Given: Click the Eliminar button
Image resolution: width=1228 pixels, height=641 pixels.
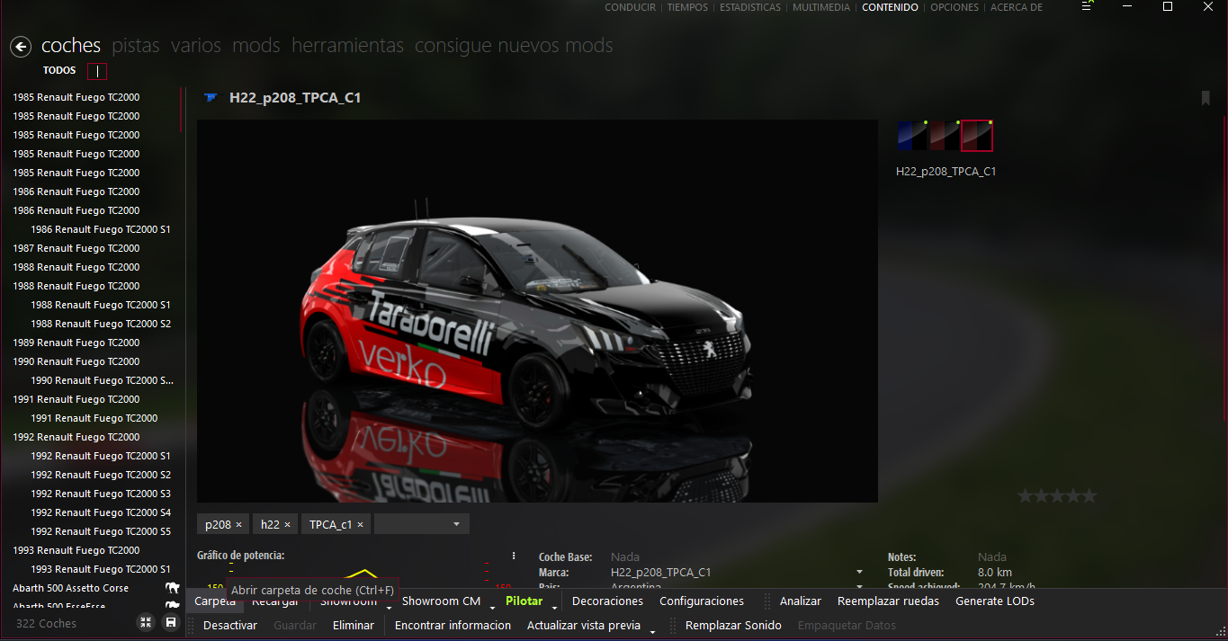Looking at the screenshot, I should click(x=354, y=625).
